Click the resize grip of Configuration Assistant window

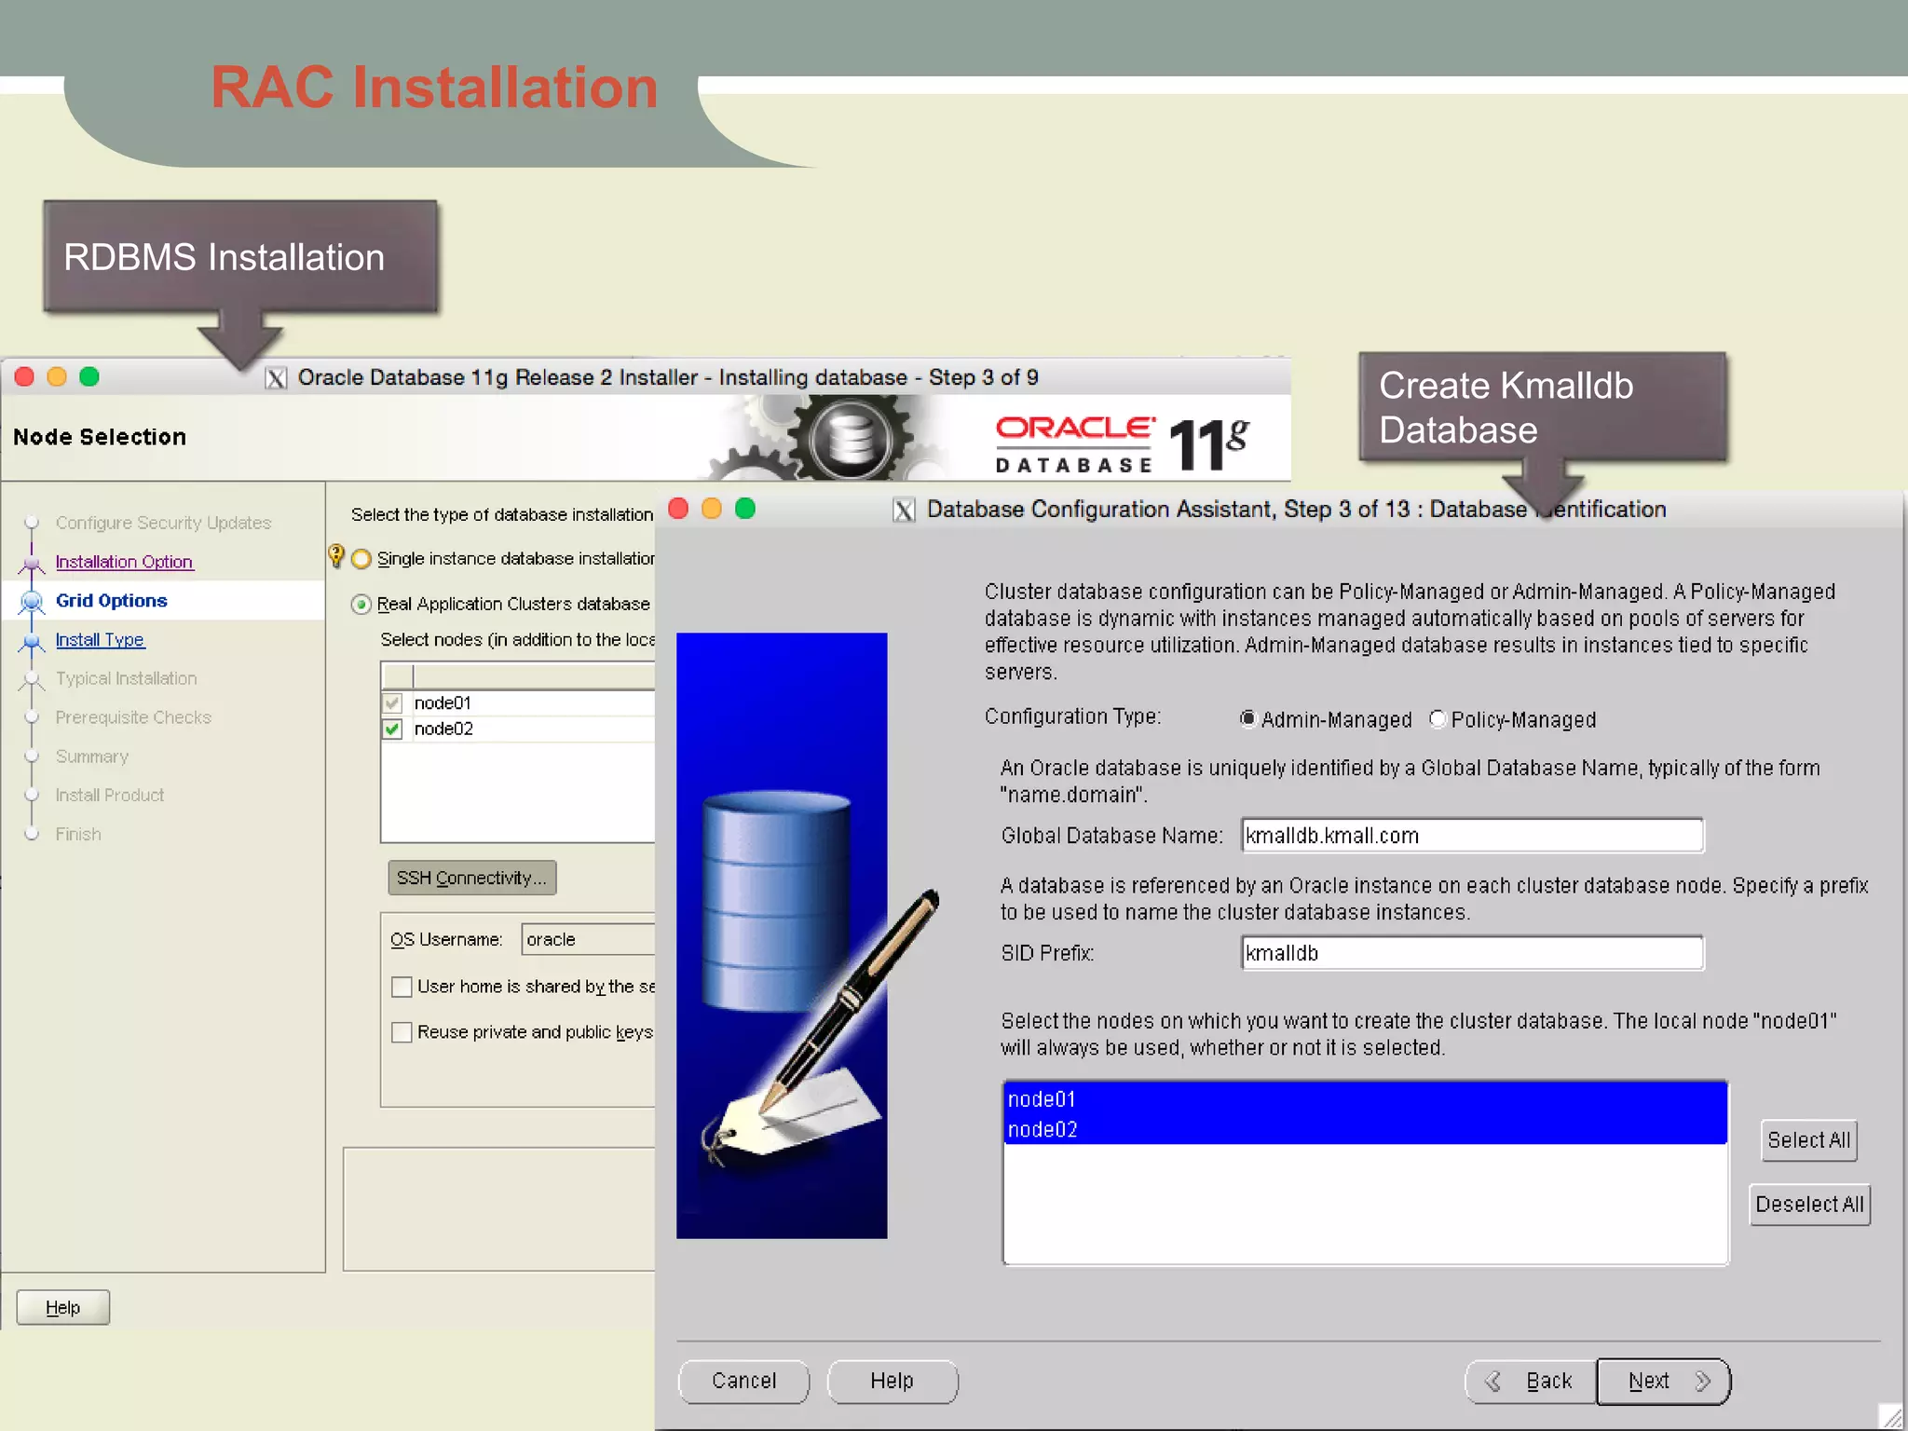click(1891, 1417)
